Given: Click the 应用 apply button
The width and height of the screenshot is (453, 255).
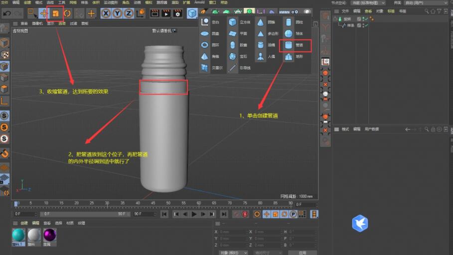Looking at the screenshot, I should coord(302,253).
